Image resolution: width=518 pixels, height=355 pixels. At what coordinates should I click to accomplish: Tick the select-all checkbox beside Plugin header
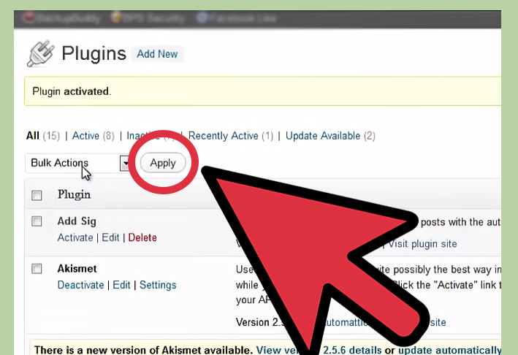(37, 195)
